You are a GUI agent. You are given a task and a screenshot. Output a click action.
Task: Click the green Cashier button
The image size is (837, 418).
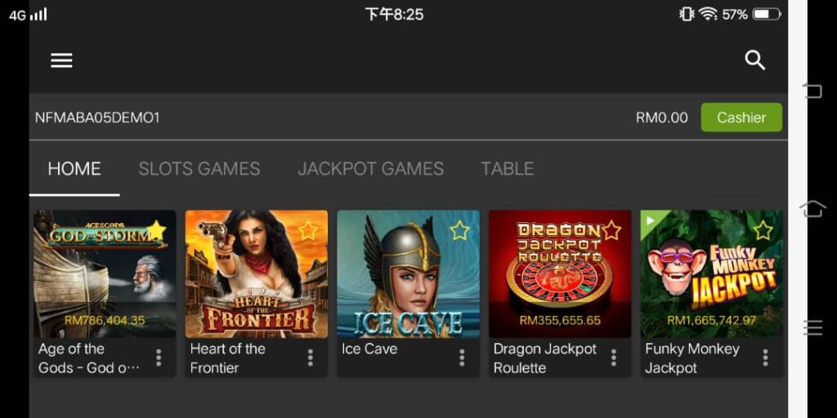(741, 118)
